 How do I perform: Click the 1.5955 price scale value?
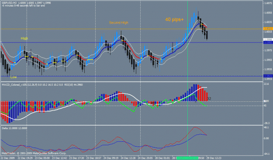point(268,60)
